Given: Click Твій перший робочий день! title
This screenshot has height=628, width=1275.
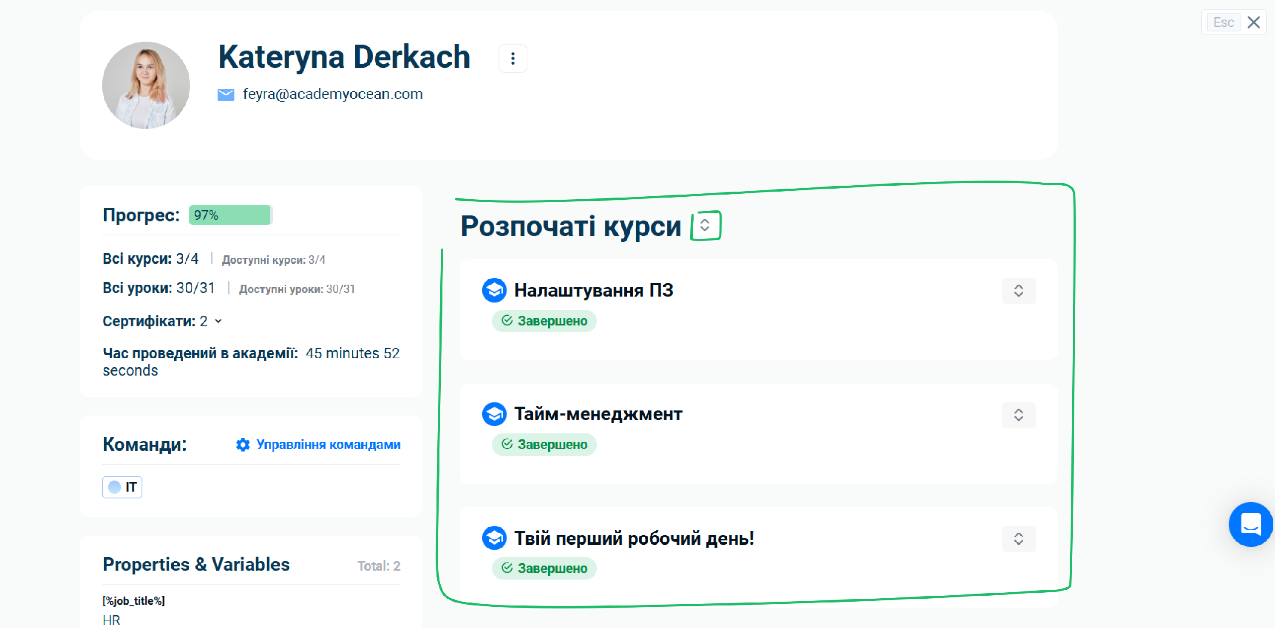Looking at the screenshot, I should (x=634, y=538).
